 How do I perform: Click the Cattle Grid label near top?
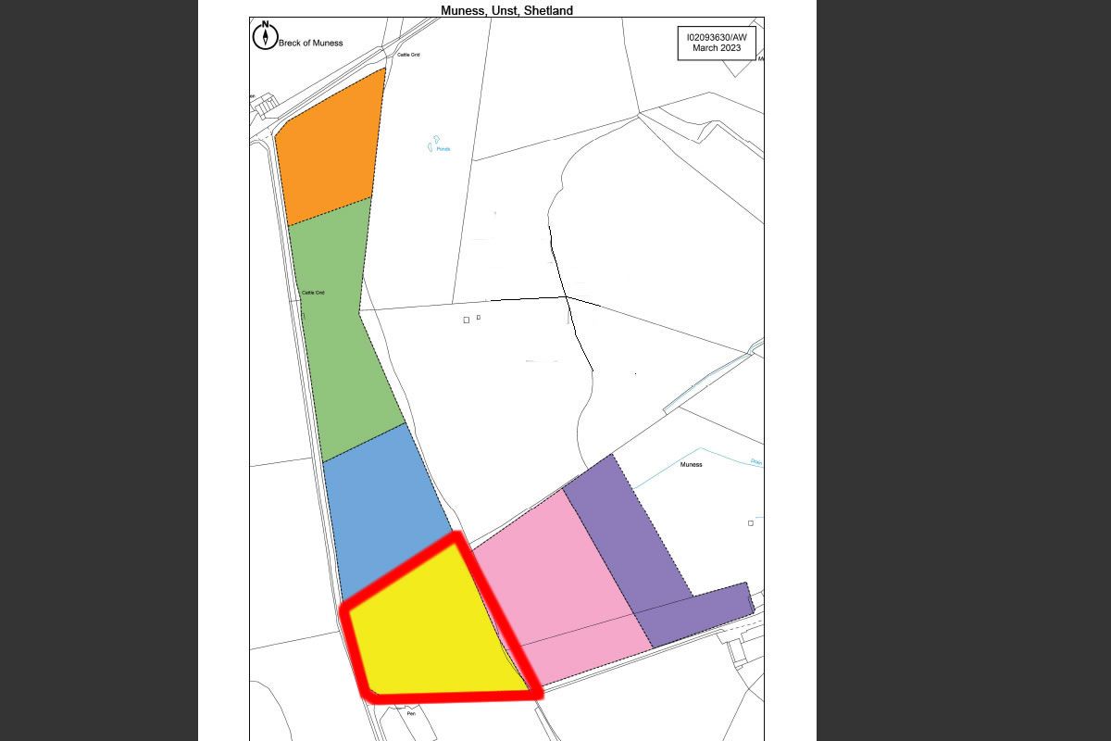[408, 56]
